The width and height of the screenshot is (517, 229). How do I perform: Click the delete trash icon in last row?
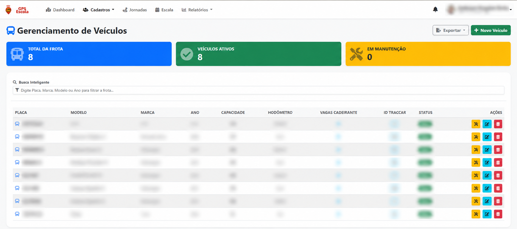click(x=498, y=214)
